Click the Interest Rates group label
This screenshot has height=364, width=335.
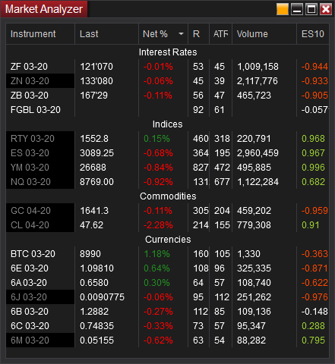pos(168,52)
